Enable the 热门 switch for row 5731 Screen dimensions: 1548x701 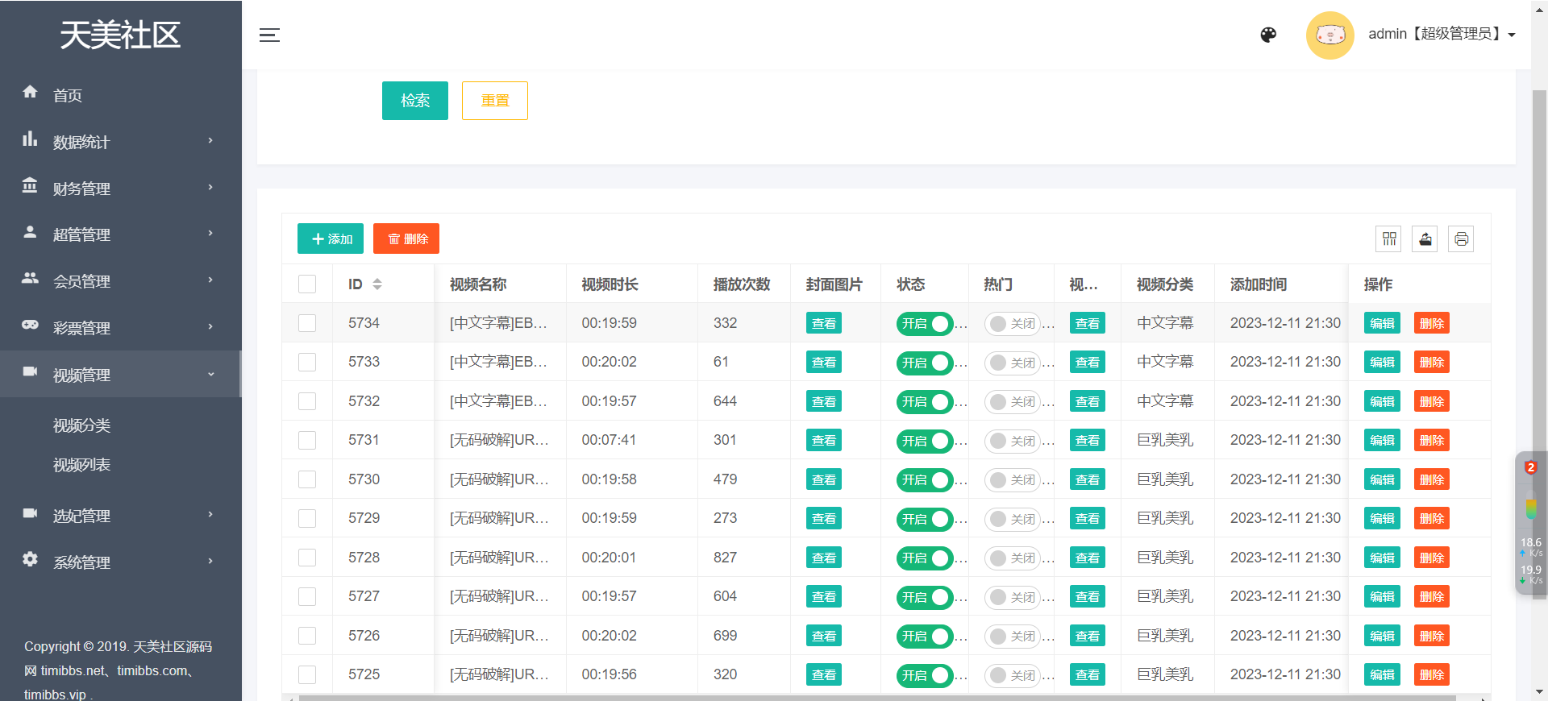(1011, 441)
